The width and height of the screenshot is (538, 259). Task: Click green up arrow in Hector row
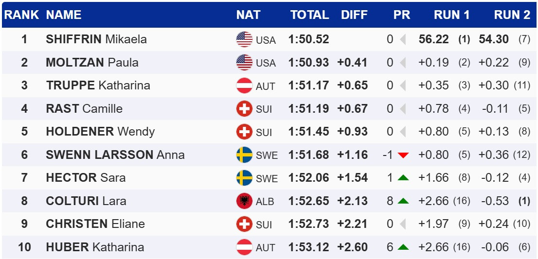[402, 178]
